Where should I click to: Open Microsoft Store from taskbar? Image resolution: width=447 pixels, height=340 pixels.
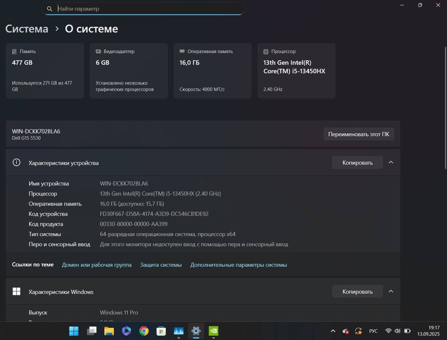pyautogui.click(x=161, y=331)
